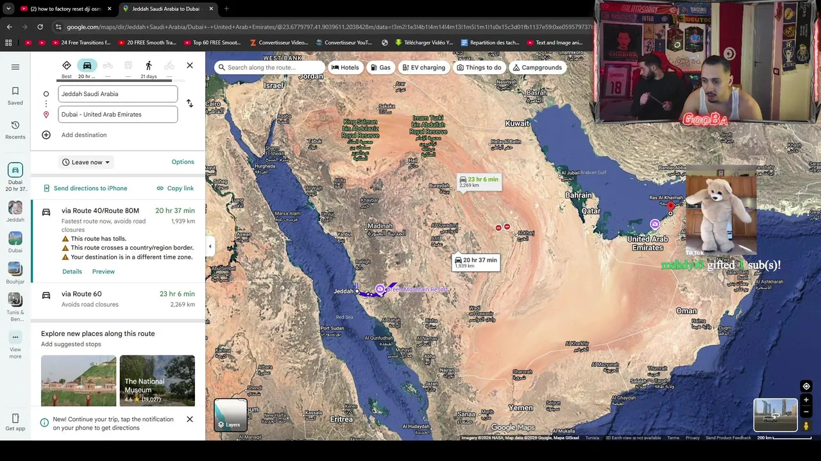Click Get app icon

click(15, 423)
